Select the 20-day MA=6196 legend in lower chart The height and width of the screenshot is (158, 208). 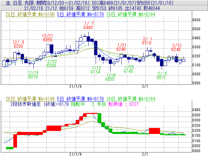30,99
